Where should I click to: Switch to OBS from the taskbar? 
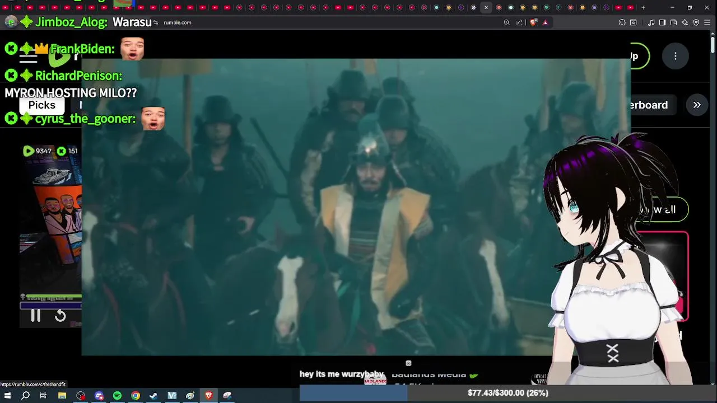[81, 396]
